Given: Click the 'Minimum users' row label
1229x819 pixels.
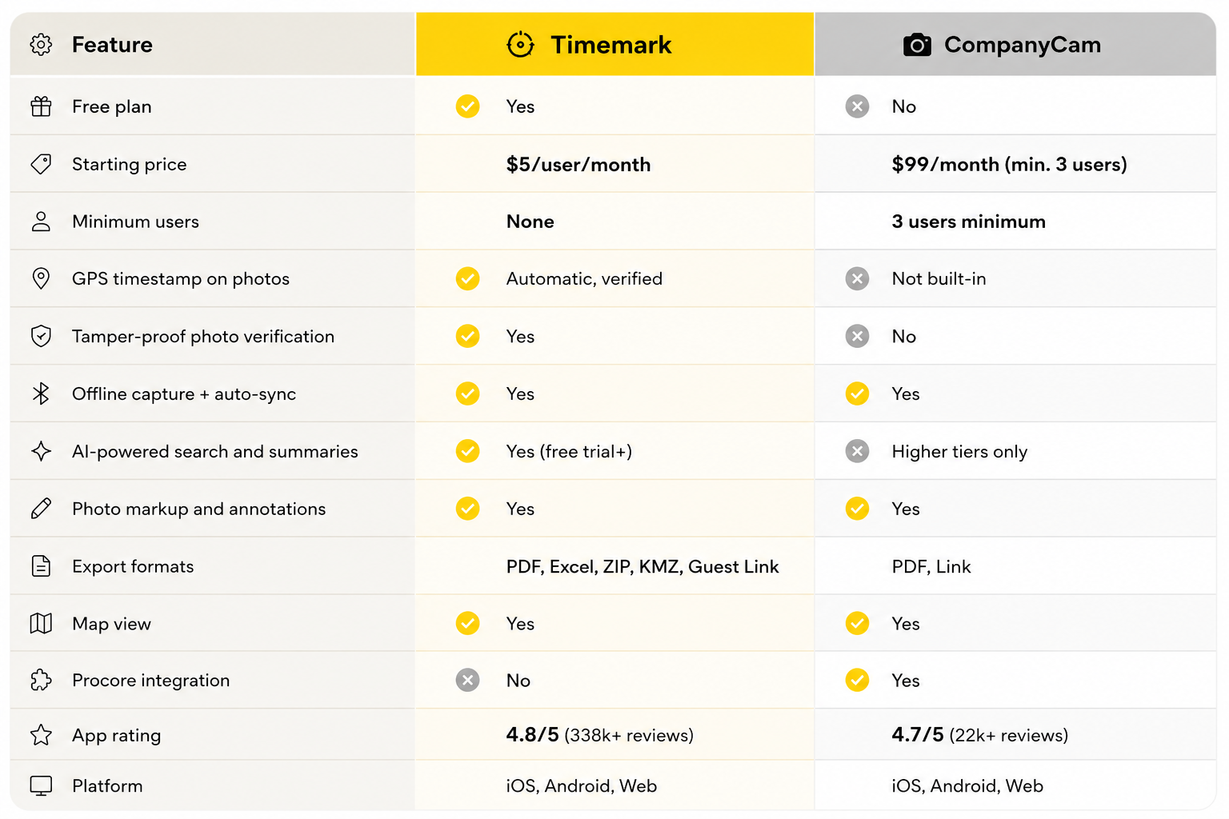Looking at the screenshot, I should pos(136,222).
